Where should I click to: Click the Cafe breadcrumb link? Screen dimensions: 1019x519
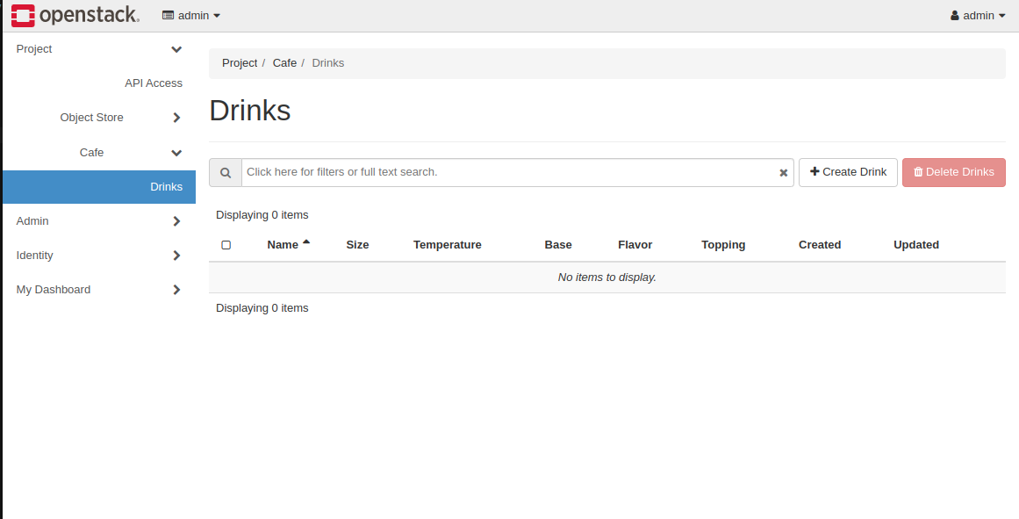click(x=284, y=63)
